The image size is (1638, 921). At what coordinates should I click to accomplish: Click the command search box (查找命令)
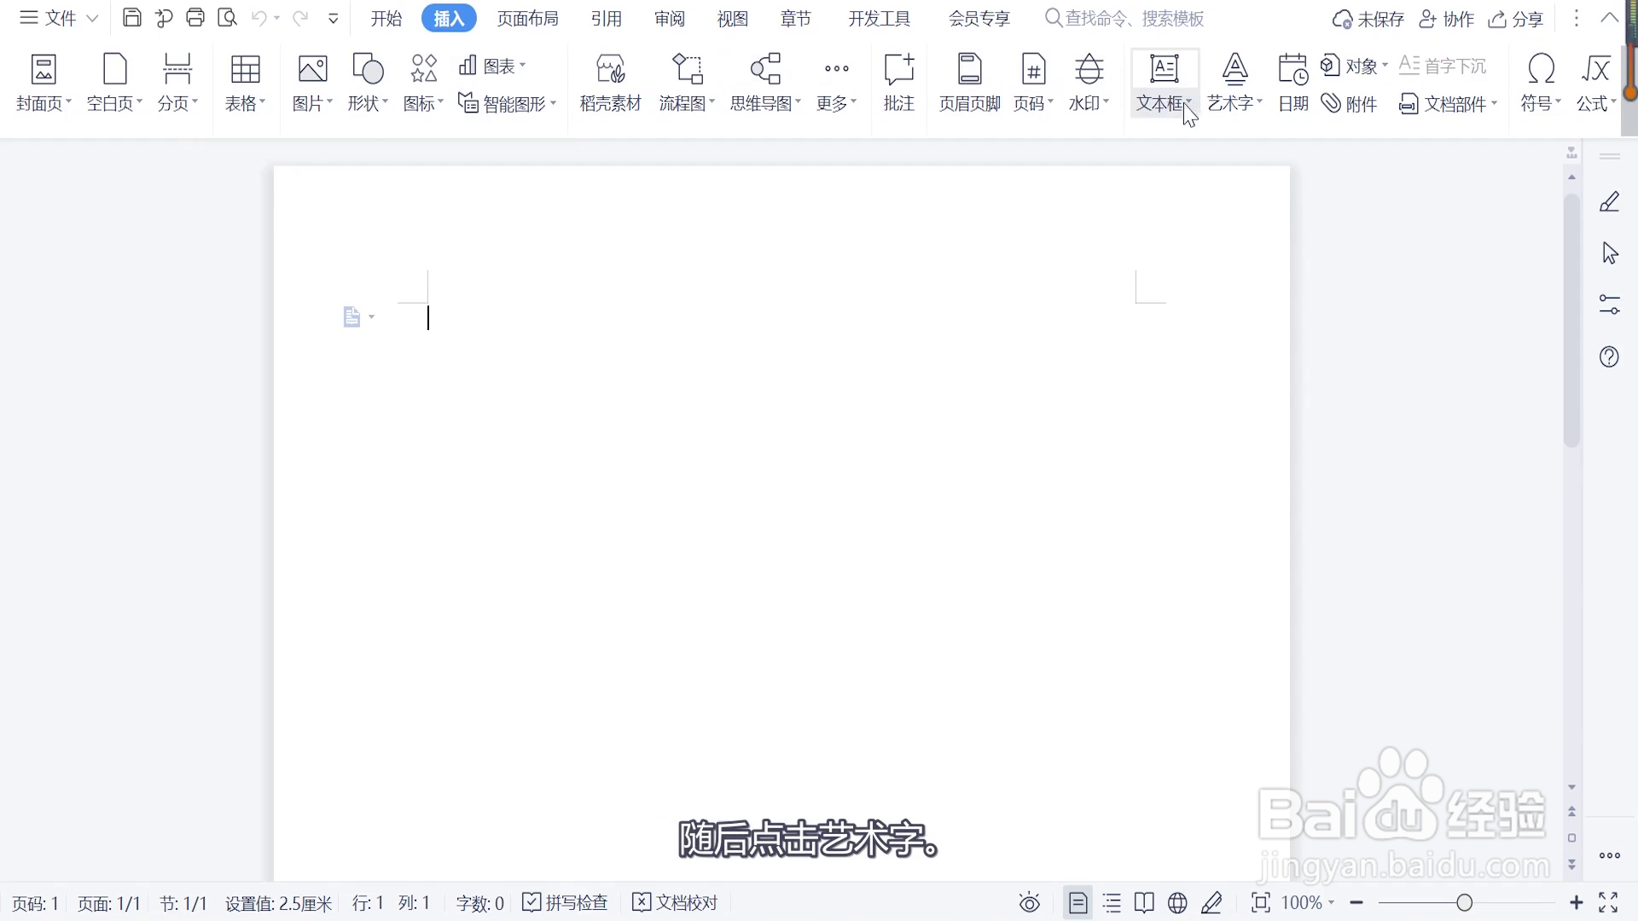[x=1125, y=18]
